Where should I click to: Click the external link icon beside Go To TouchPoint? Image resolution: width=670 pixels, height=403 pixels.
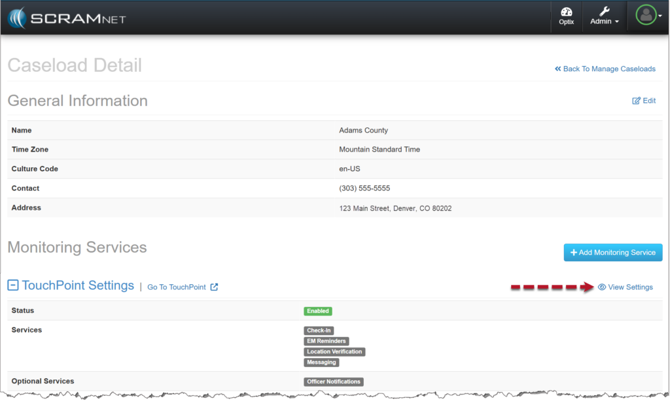pyautogui.click(x=214, y=287)
